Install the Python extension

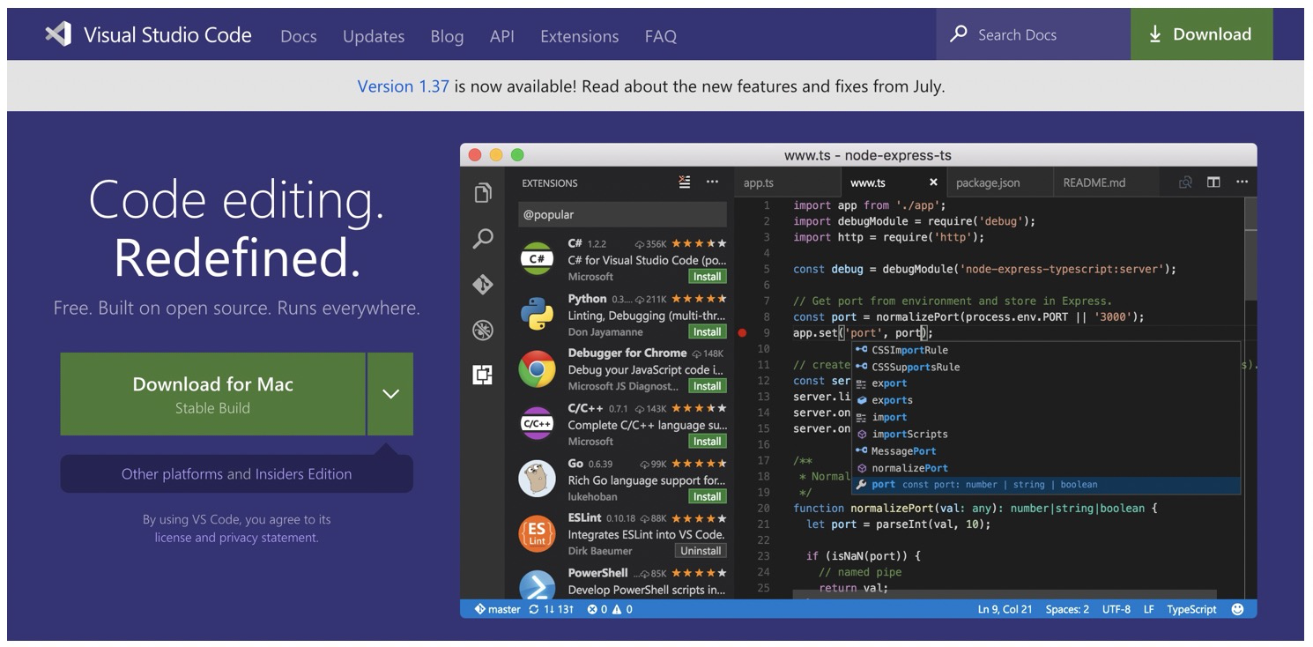pos(707,332)
